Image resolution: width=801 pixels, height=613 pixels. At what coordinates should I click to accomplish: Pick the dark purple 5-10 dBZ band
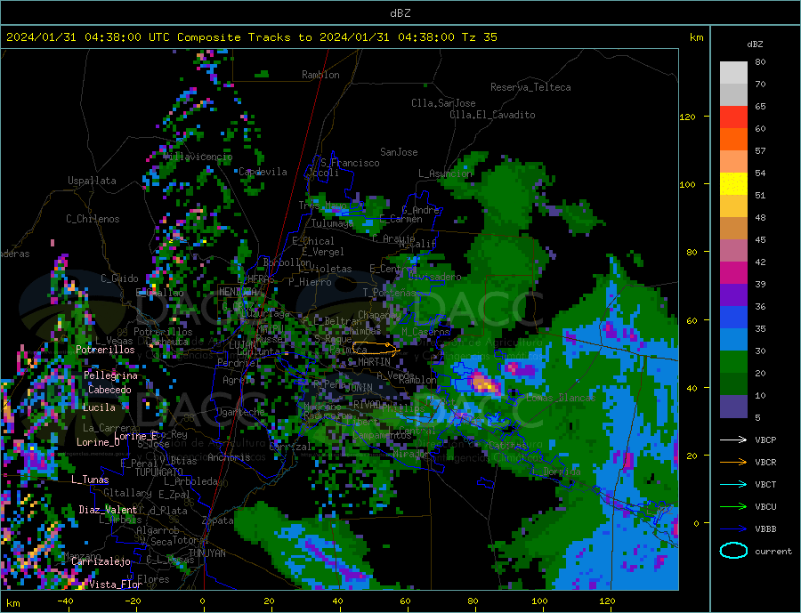[733, 407]
